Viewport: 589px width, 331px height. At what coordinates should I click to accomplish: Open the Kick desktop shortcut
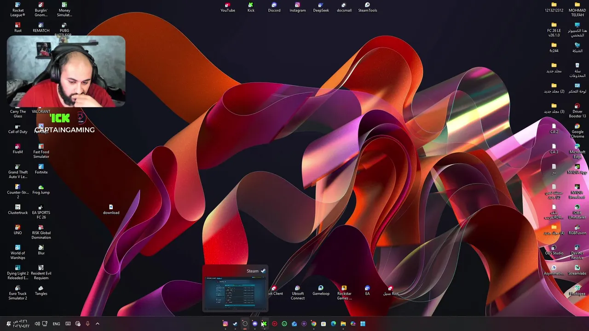click(x=251, y=7)
